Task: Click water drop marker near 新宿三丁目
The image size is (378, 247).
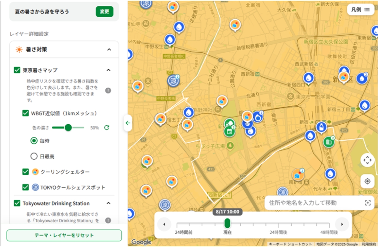Action: (364, 105)
